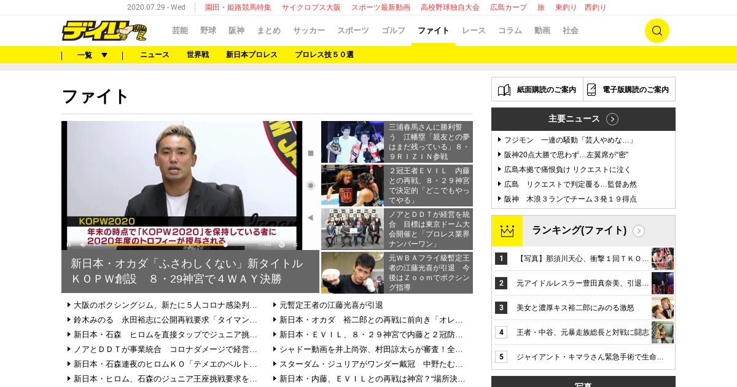Open ranking article ジャイアント・キマラさん緊急手術

coord(590,357)
